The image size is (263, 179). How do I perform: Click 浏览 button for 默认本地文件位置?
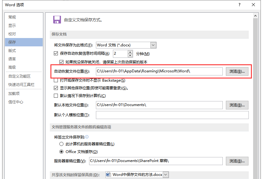point(237,105)
